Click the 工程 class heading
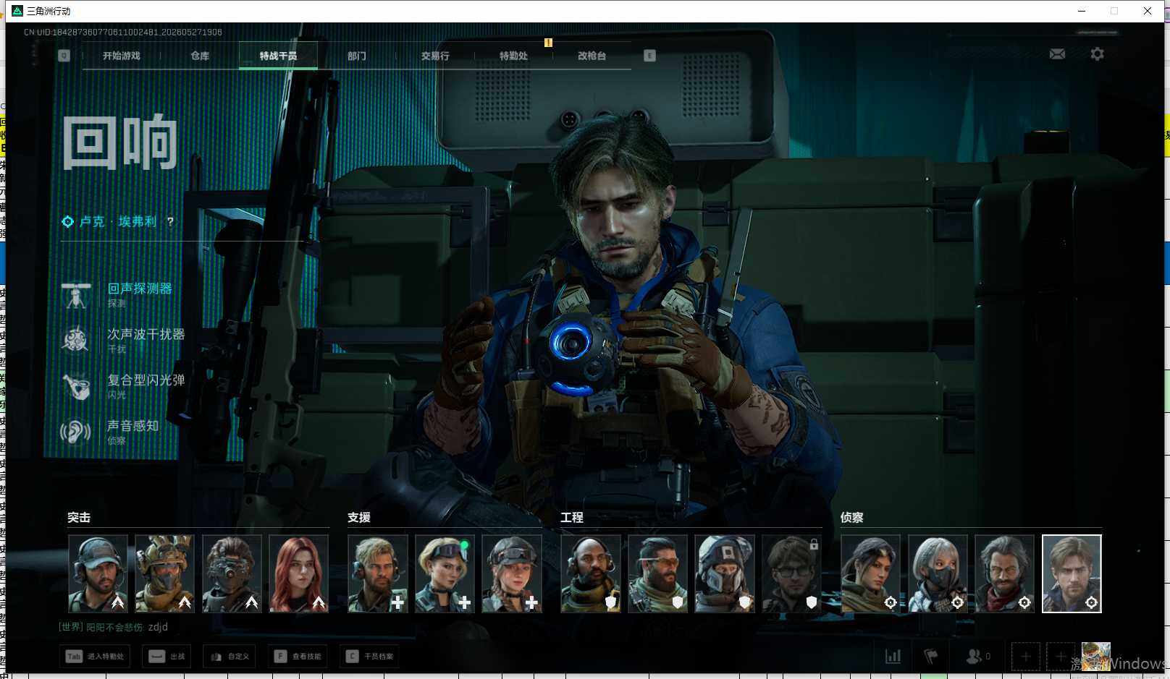1170x679 pixels. tap(572, 518)
